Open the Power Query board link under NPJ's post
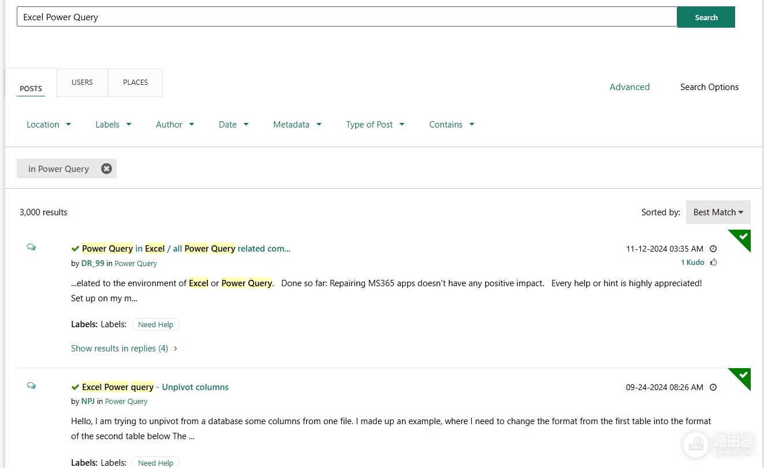 point(126,402)
